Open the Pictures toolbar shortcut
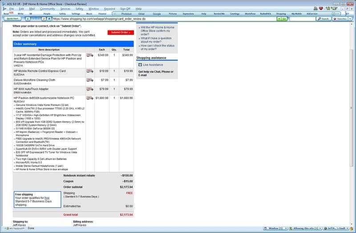The image size is (356, 233). 173,14
